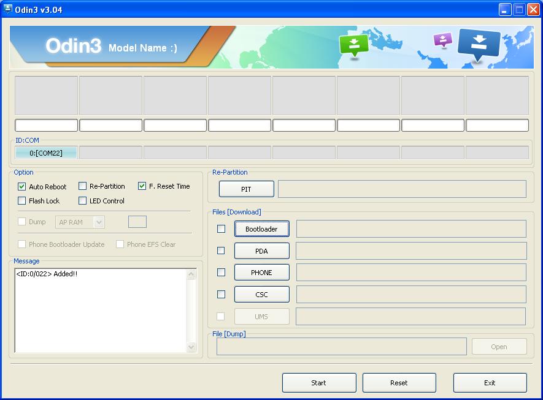Click the PHONE file button
543x400 pixels.
(x=261, y=273)
